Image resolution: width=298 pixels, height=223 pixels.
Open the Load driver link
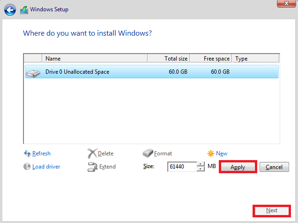click(x=46, y=167)
